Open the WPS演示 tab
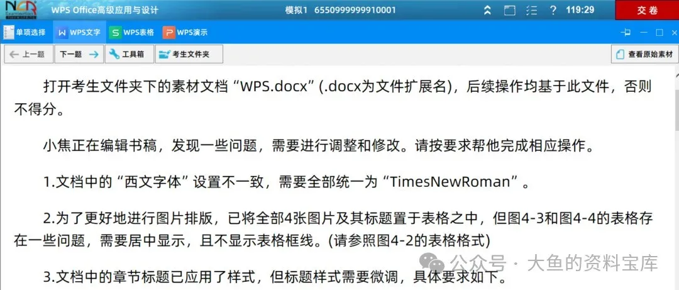 [x=185, y=32]
